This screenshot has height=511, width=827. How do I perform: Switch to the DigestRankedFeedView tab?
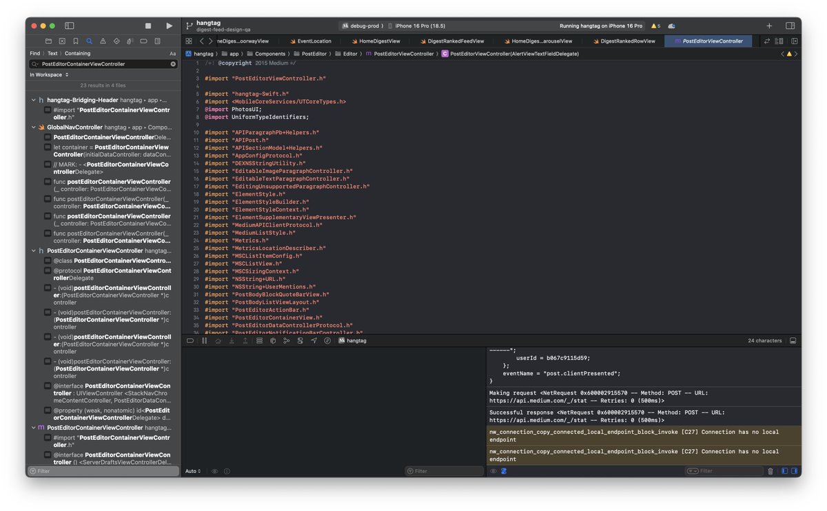click(x=451, y=41)
